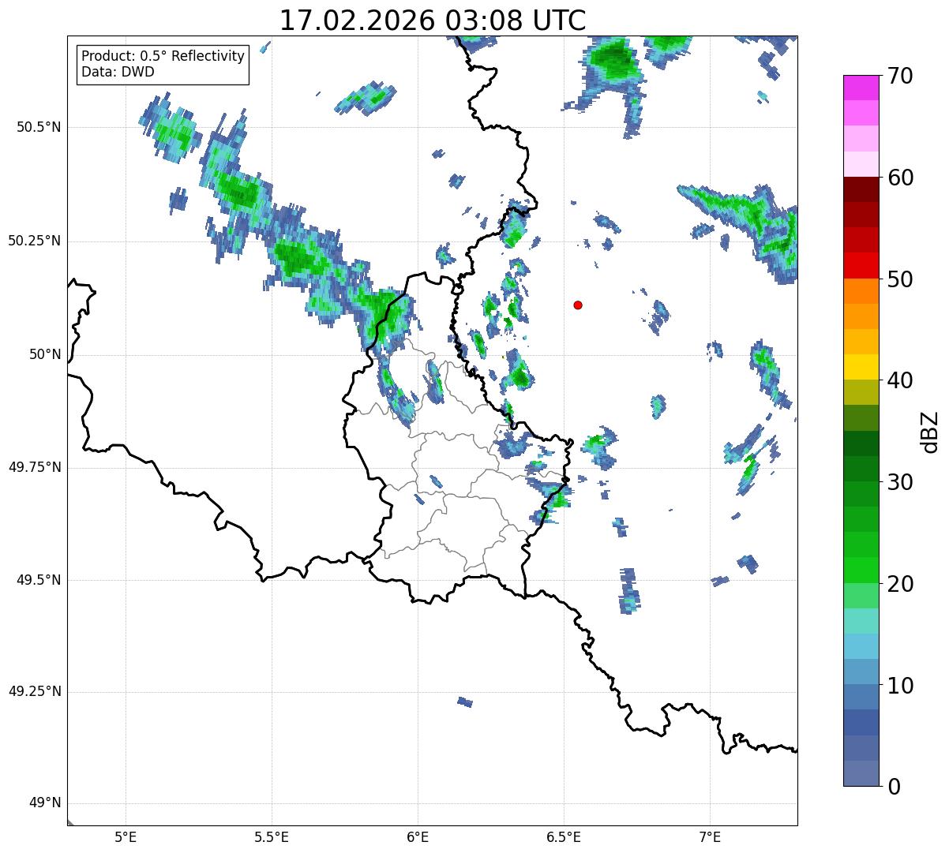Screen dimensions: 949x853
Task: Click the 49°N latitude label
Action: pyautogui.click(x=45, y=803)
